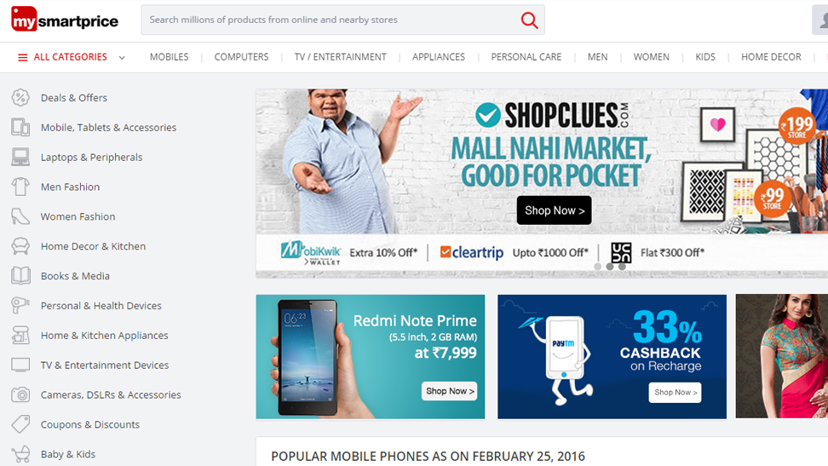The height and width of the screenshot is (466, 828).
Task: Click the Cameras, DSLRs & Accessories camera icon
Action: [x=20, y=394]
